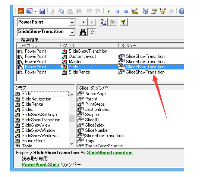Select the SlideShowTransition class result row
This screenshot has width=211, height=177.
click(x=100, y=51)
